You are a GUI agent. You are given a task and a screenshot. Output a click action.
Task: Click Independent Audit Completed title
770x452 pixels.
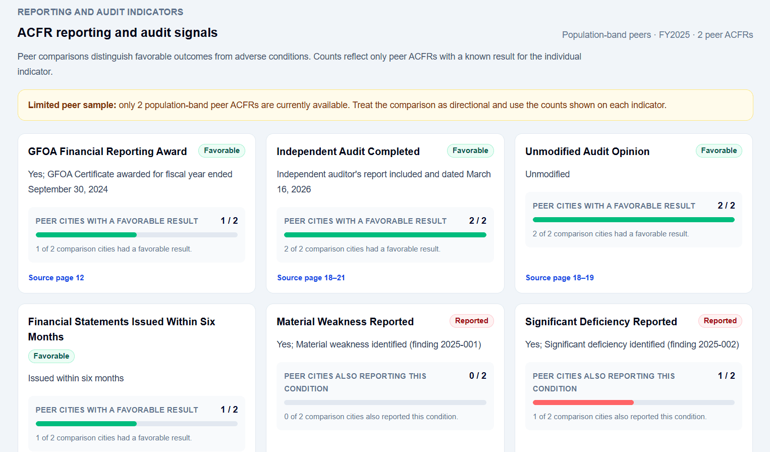(x=348, y=152)
